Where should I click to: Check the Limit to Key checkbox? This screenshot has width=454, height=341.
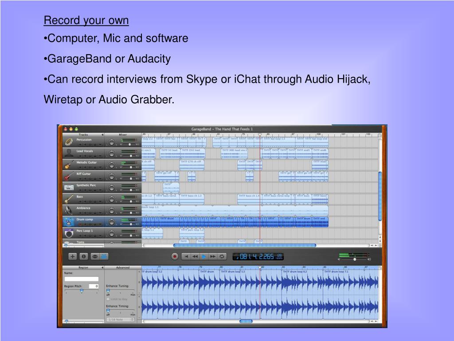click(x=108, y=299)
